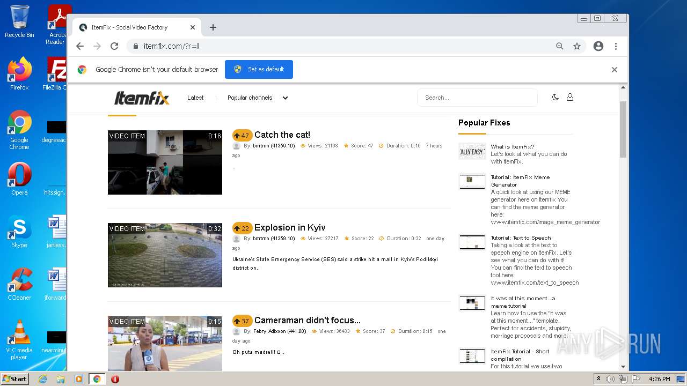This screenshot has height=386, width=687.
Task: Open the Recycle Bin desktop icon
Action: pyautogui.click(x=19, y=21)
